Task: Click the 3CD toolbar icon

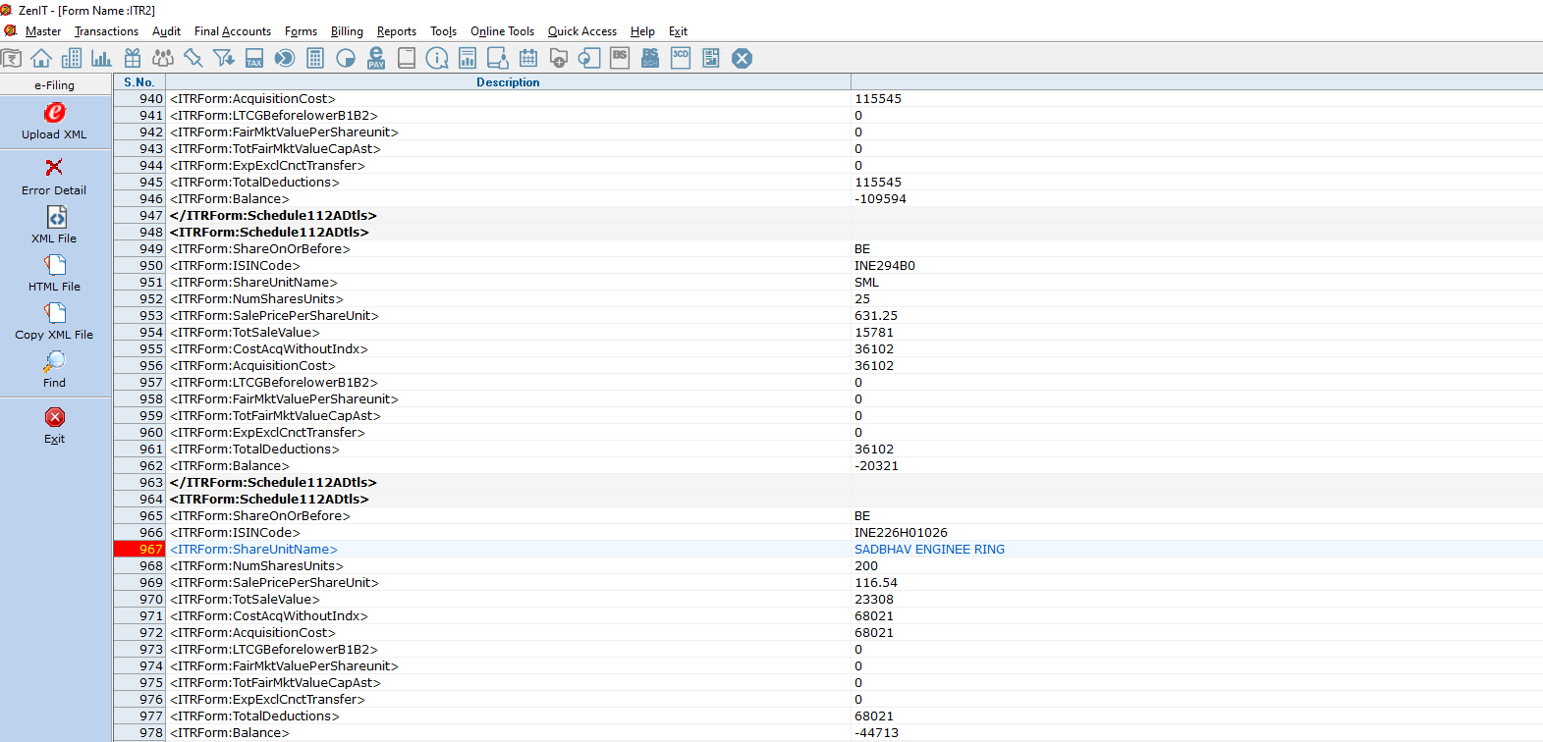Action: [x=681, y=58]
